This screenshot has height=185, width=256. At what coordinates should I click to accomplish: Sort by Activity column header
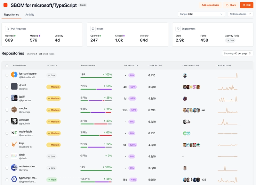(x=52, y=66)
